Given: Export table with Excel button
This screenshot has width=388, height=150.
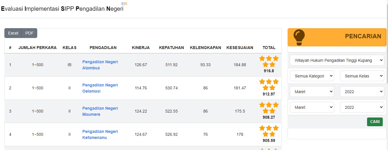Looking at the screenshot, I should pos(13,33).
